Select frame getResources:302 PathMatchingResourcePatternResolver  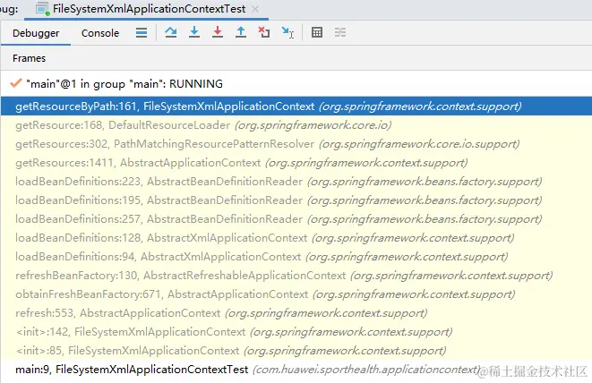(296, 144)
